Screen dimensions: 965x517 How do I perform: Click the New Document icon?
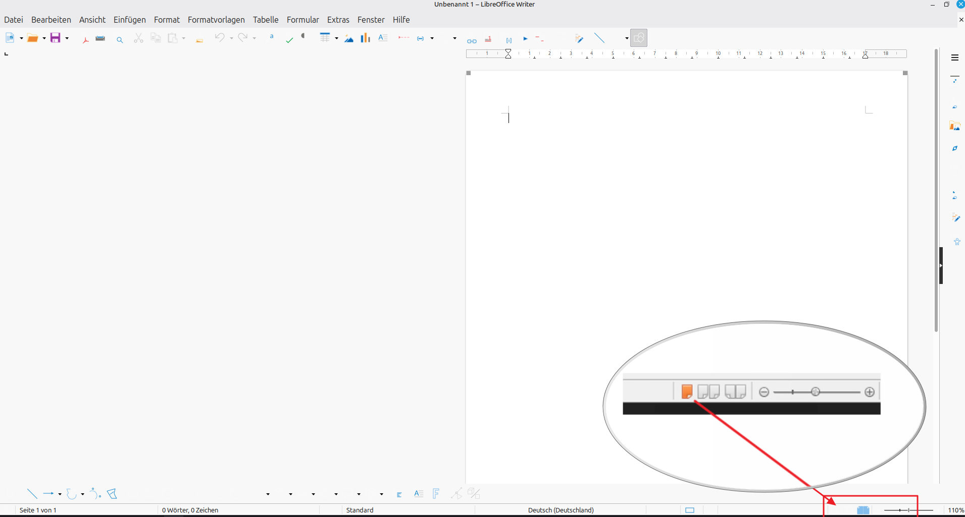click(x=10, y=38)
